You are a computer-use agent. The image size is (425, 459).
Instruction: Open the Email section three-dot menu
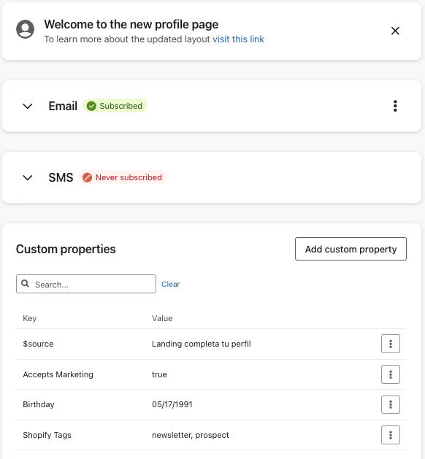click(395, 106)
